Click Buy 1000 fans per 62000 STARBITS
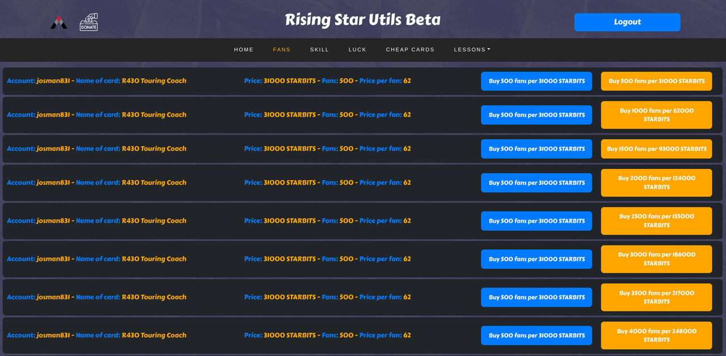Viewport: 726px width, 356px height. pos(656,115)
